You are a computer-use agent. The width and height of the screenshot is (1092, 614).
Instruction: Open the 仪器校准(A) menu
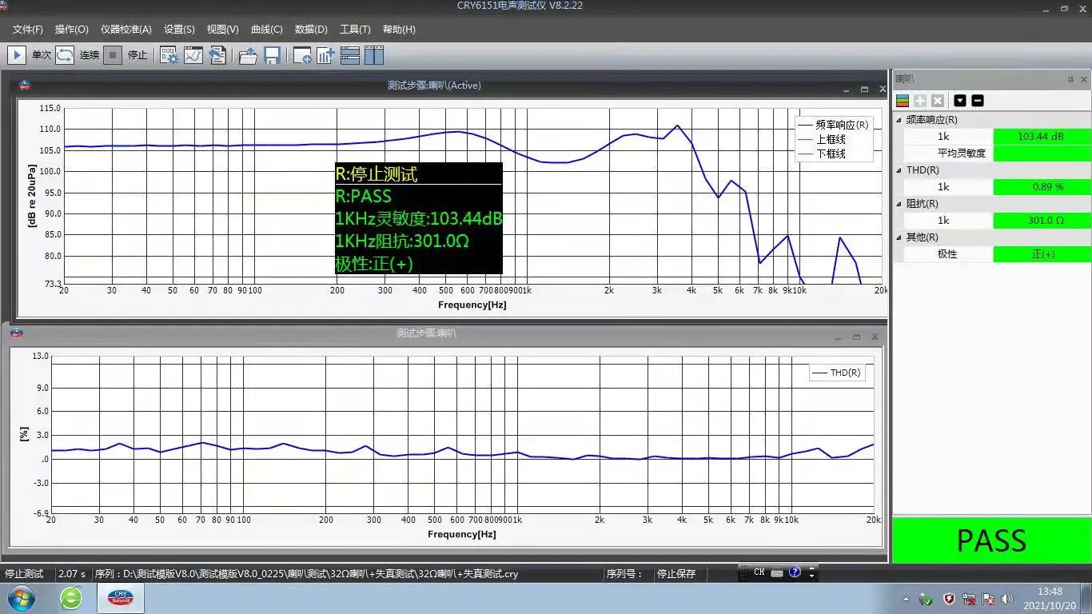[126, 30]
